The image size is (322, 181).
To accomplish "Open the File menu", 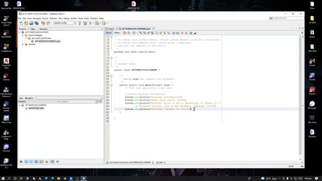I will pos(20,19).
